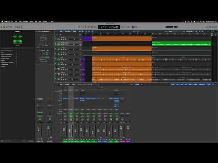The image size is (218, 163).
Task: Toggle the MIDI filter button in mixer
Action: click(x=209, y=84)
